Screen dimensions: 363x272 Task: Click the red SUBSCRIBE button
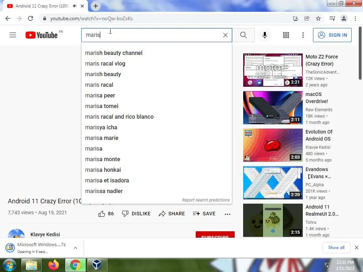215,234
